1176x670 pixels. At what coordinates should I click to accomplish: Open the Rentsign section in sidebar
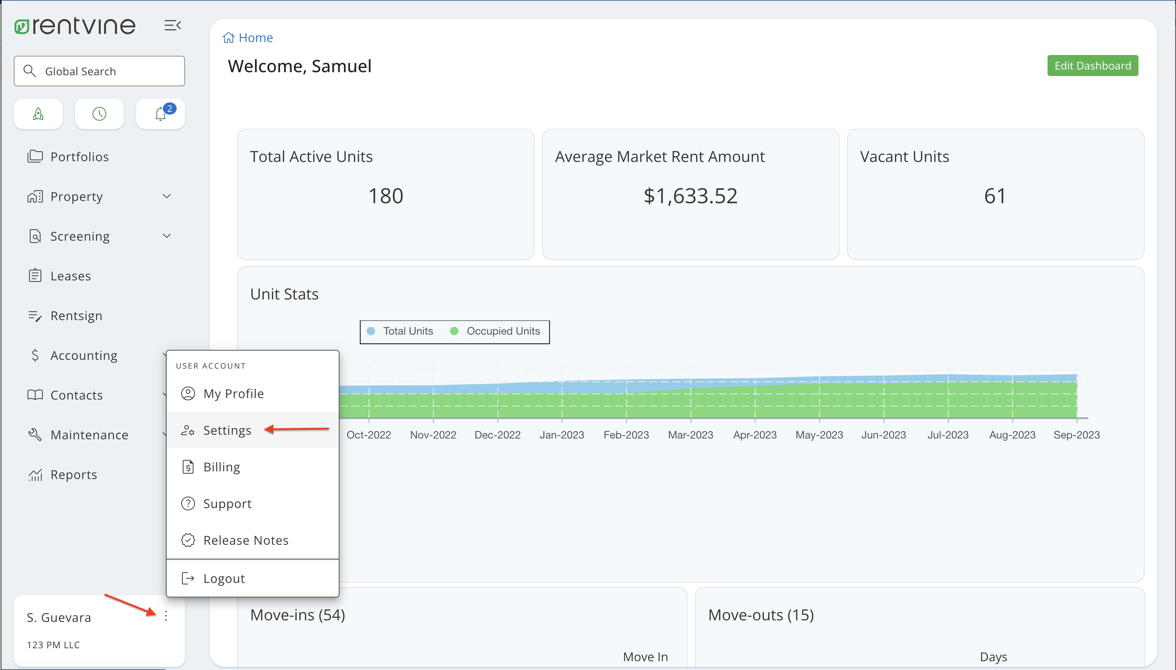[76, 316]
